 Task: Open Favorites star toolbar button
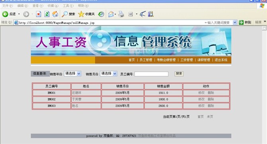coord(86,14)
